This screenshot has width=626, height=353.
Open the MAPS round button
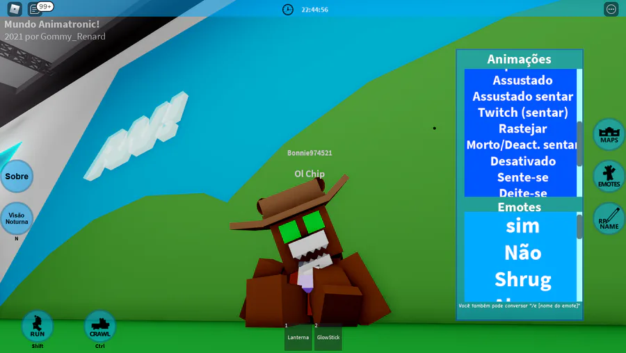click(x=609, y=134)
